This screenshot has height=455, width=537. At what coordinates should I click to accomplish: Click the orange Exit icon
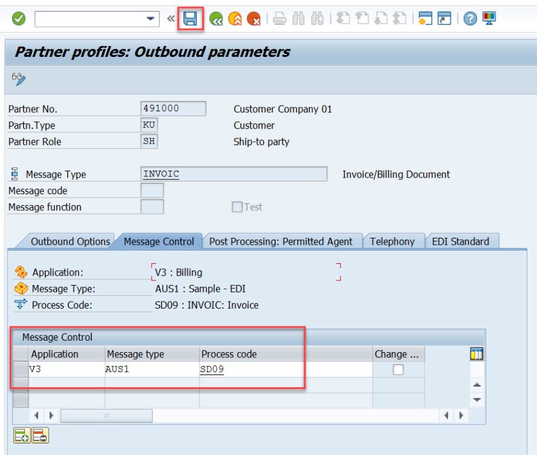coord(235,19)
